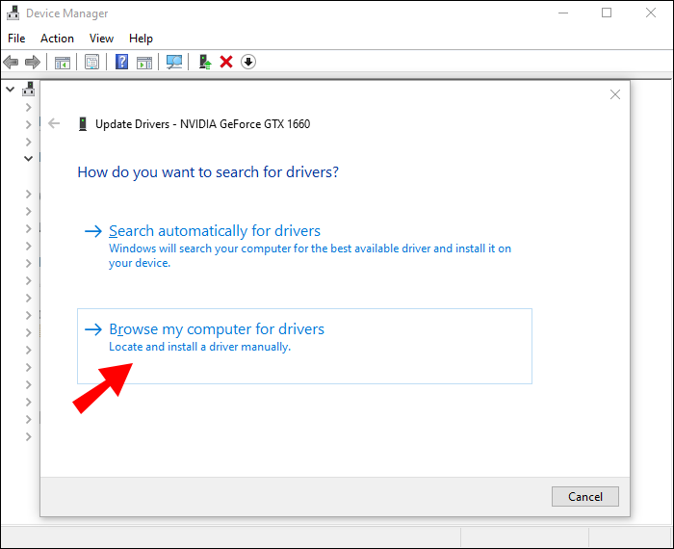Screen dimensions: 674x549
Task: Collapse the expanded device category chevron
Action: point(28,159)
